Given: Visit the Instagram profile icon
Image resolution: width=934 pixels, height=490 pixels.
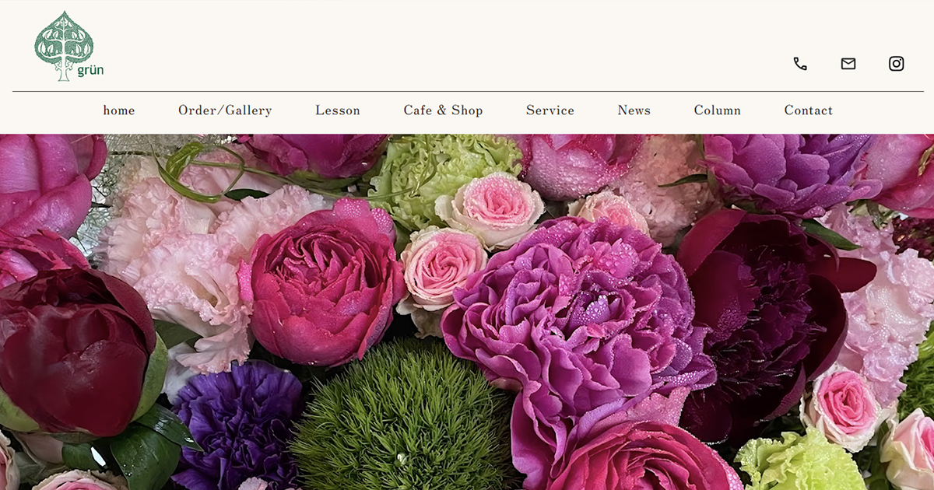Looking at the screenshot, I should click(897, 64).
